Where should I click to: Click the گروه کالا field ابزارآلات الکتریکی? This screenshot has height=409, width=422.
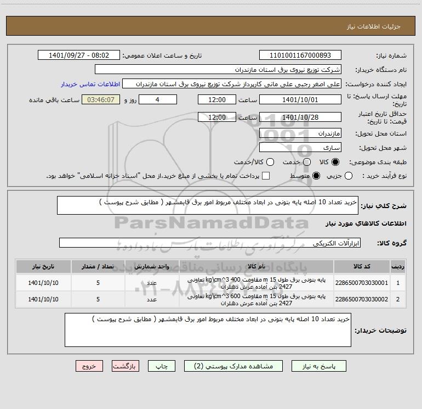point(210,243)
